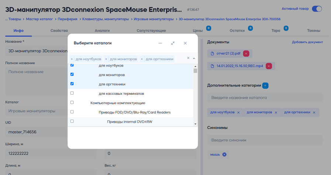331x175 pixels.
Task: Open the Инфо tab
Action: (18, 31)
